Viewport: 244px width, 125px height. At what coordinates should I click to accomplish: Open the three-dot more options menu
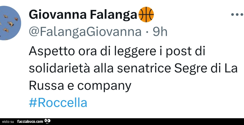(x=237, y=15)
